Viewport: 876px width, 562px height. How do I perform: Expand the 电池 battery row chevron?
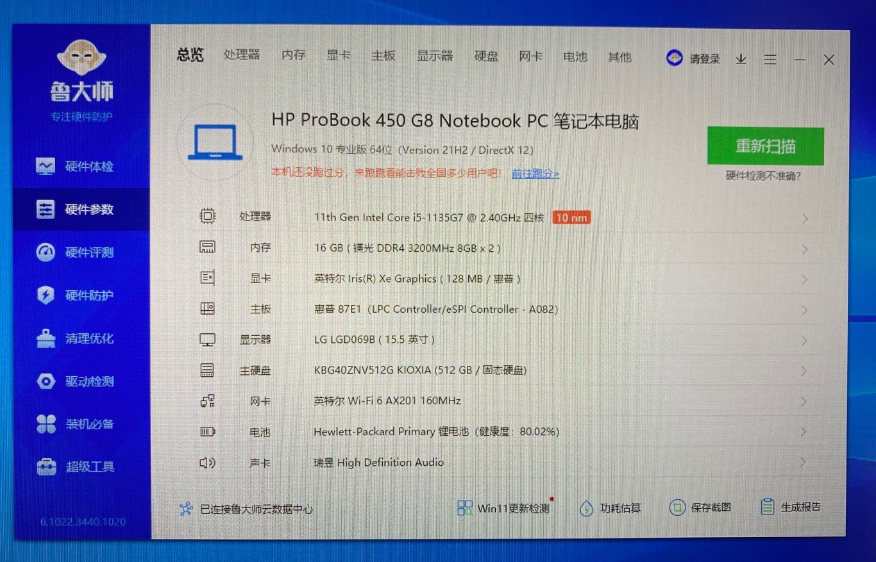tap(804, 433)
